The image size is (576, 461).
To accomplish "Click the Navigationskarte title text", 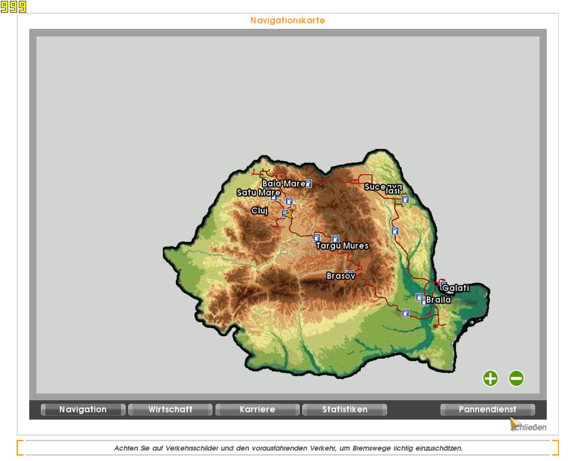I will (288, 20).
